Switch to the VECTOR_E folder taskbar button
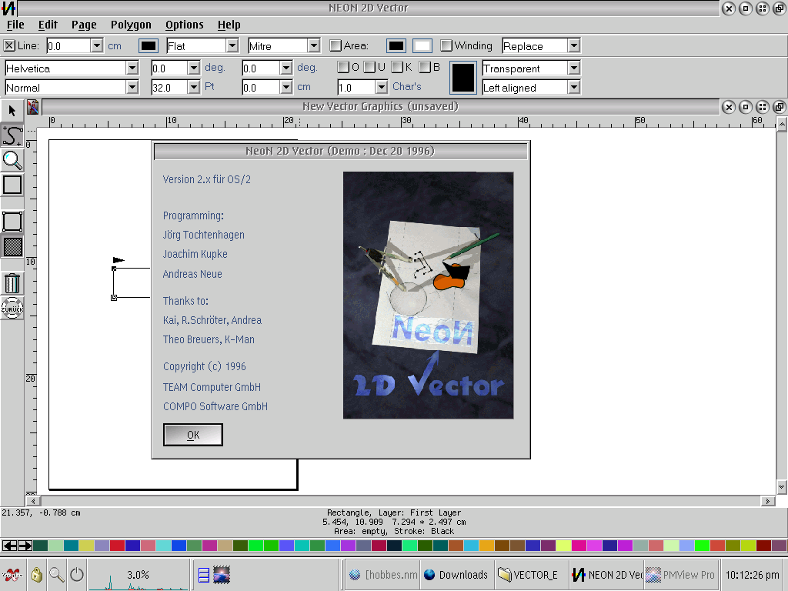 click(x=532, y=574)
